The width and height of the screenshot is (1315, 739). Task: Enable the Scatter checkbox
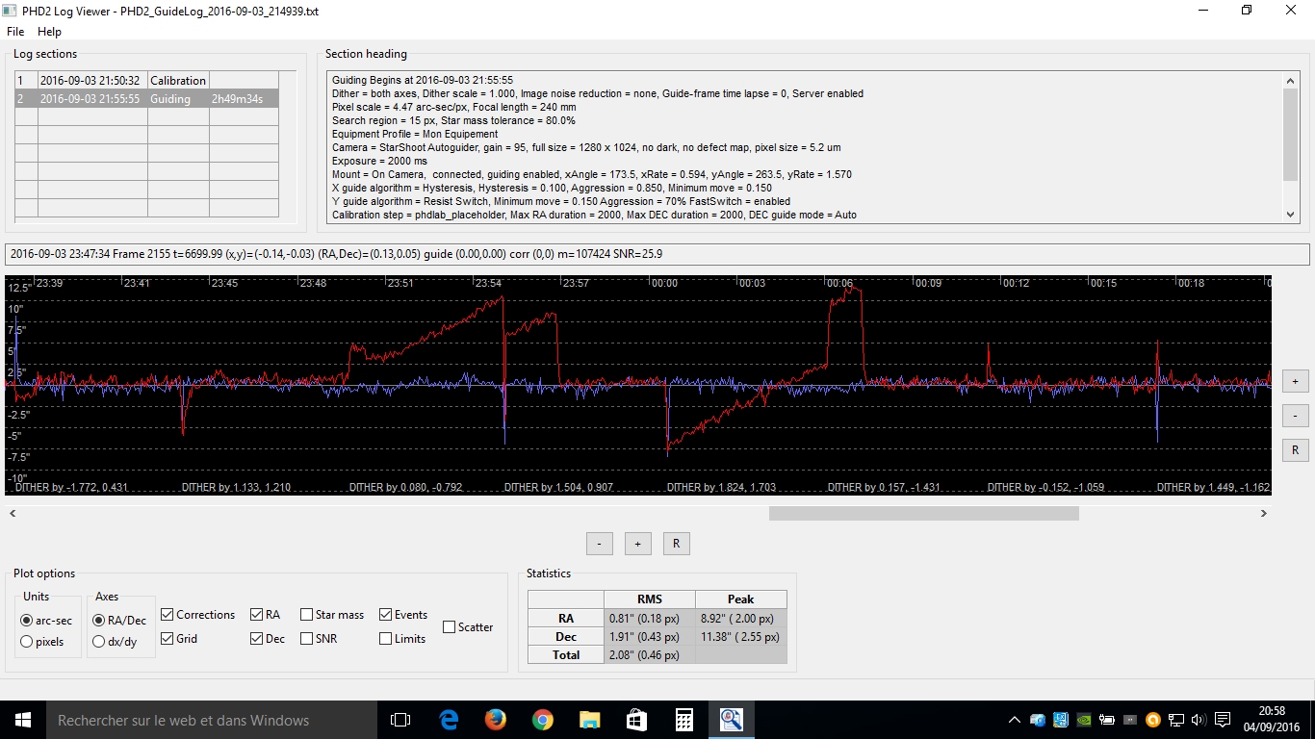(x=450, y=627)
